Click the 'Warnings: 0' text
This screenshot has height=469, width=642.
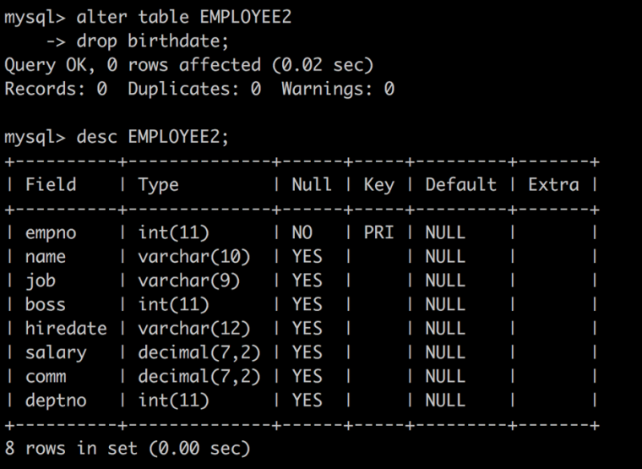click(x=338, y=90)
